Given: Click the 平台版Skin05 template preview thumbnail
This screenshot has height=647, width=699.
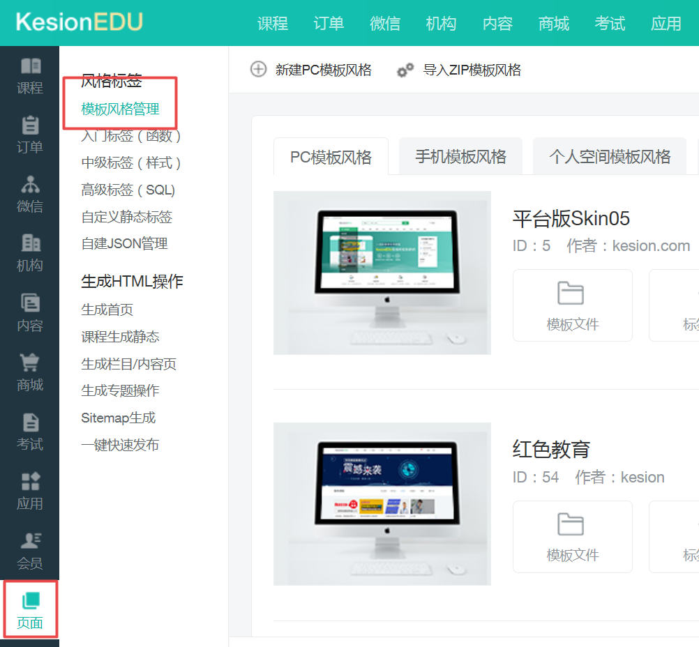Looking at the screenshot, I should [x=382, y=273].
